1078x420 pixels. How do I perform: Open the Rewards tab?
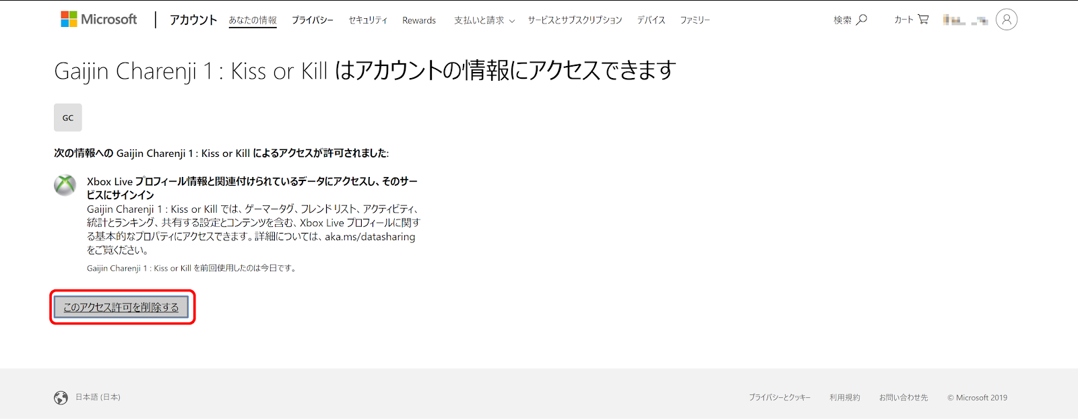[x=419, y=20]
